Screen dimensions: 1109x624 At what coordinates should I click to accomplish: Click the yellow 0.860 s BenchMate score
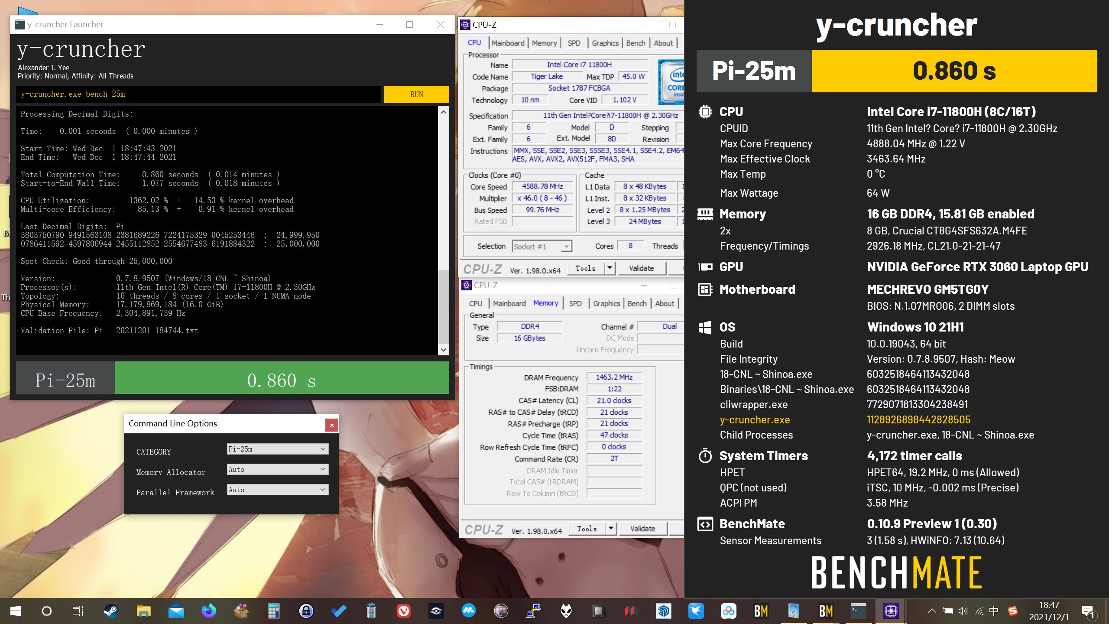(954, 71)
